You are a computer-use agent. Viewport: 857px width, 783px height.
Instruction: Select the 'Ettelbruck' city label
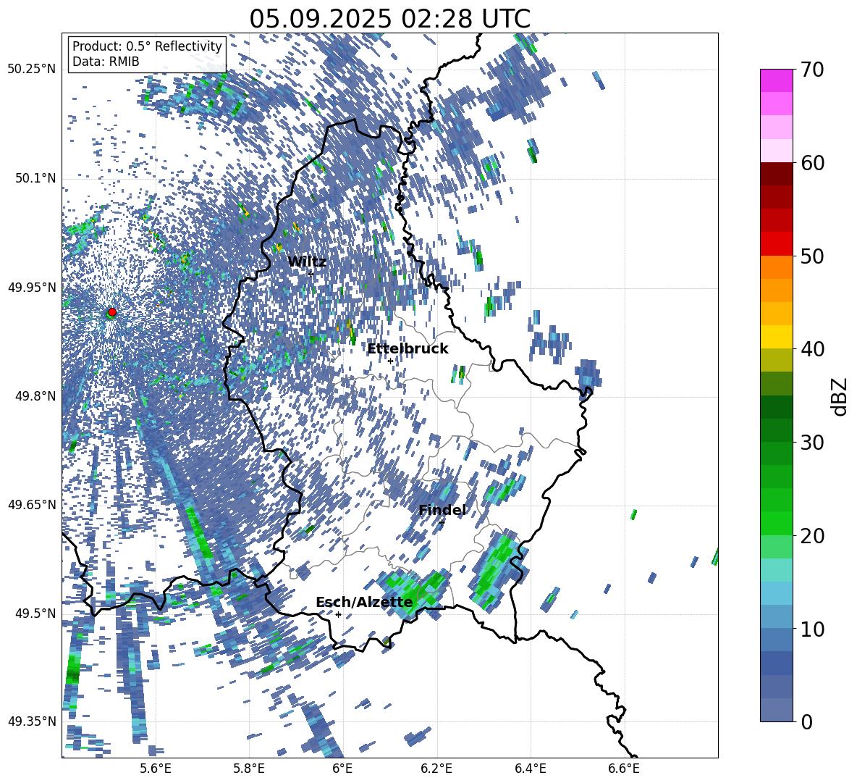pyautogui.click(x=408, y=349)
